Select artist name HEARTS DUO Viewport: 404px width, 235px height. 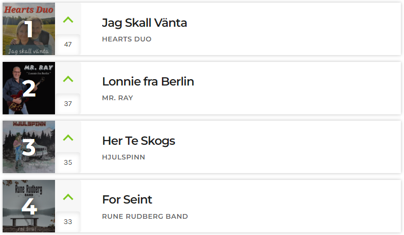click(127, 39)
